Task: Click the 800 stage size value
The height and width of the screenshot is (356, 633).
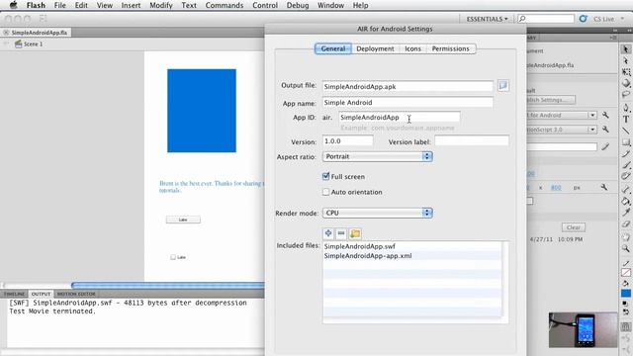Action: click(x=556, y=188)
